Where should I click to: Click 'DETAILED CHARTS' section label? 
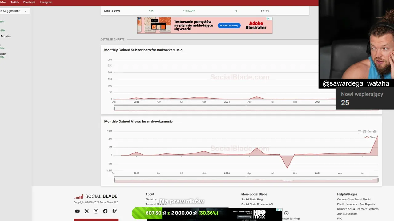point(112,39)
